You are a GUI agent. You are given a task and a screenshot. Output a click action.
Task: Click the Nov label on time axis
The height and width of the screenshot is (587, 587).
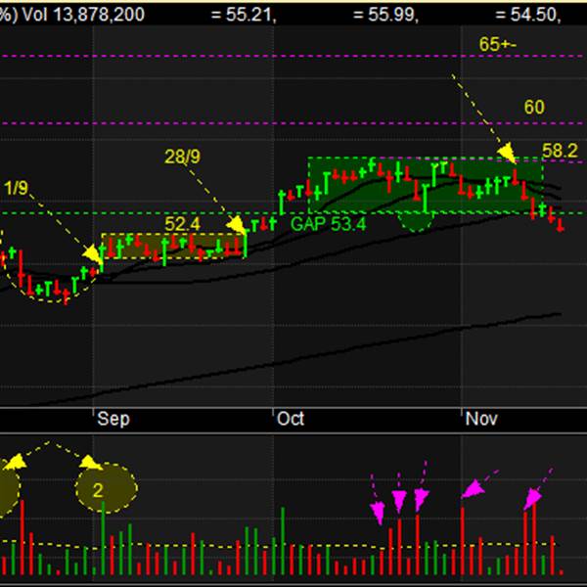point(481,419)
